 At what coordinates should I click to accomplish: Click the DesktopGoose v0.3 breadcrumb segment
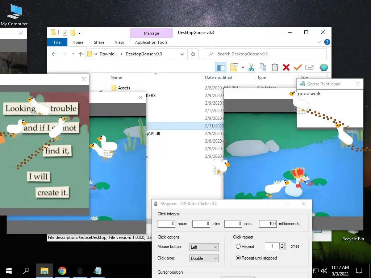point(143,54)
